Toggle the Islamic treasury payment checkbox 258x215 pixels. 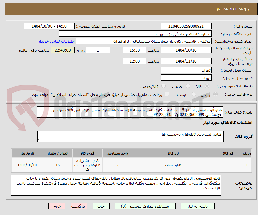[x=166, y=94]
